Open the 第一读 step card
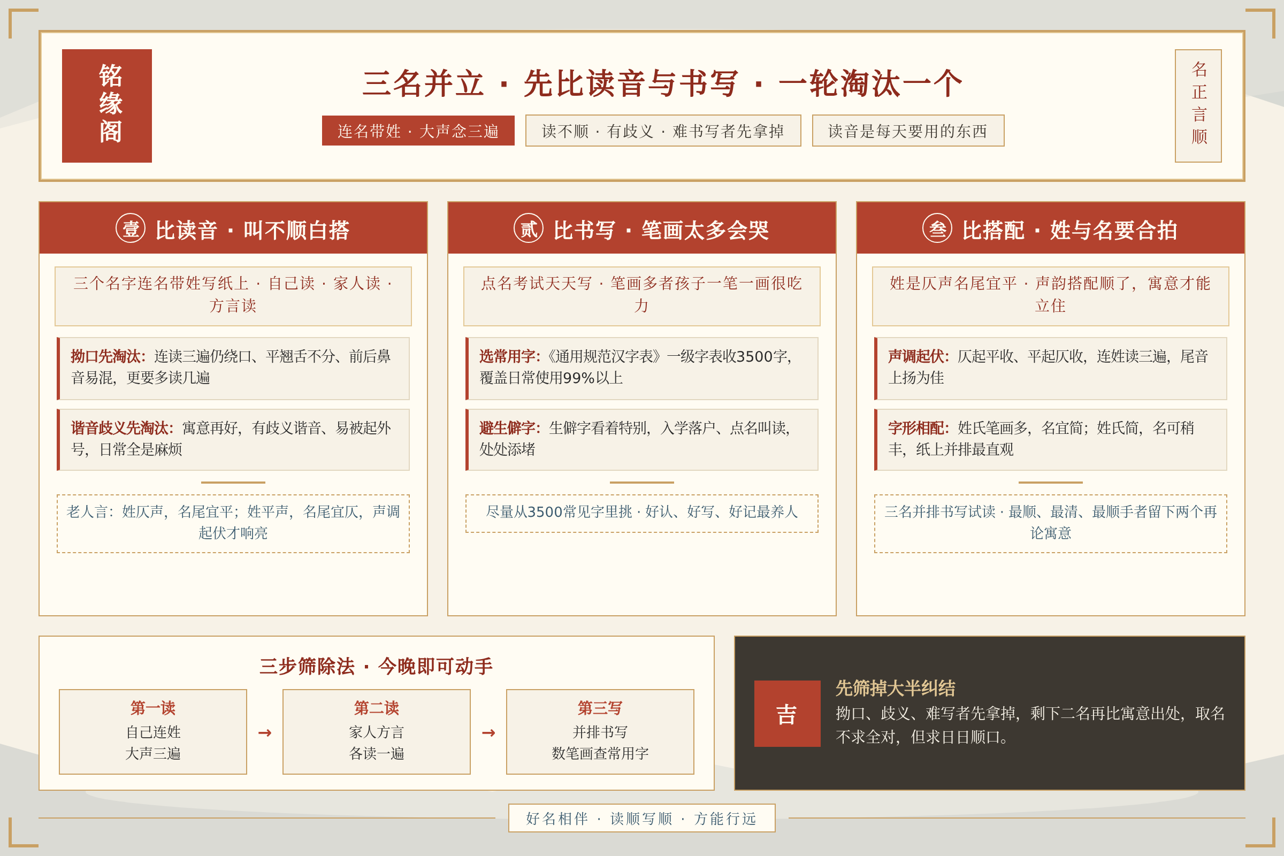The image size is (1284, 856). tap(153, 731)
